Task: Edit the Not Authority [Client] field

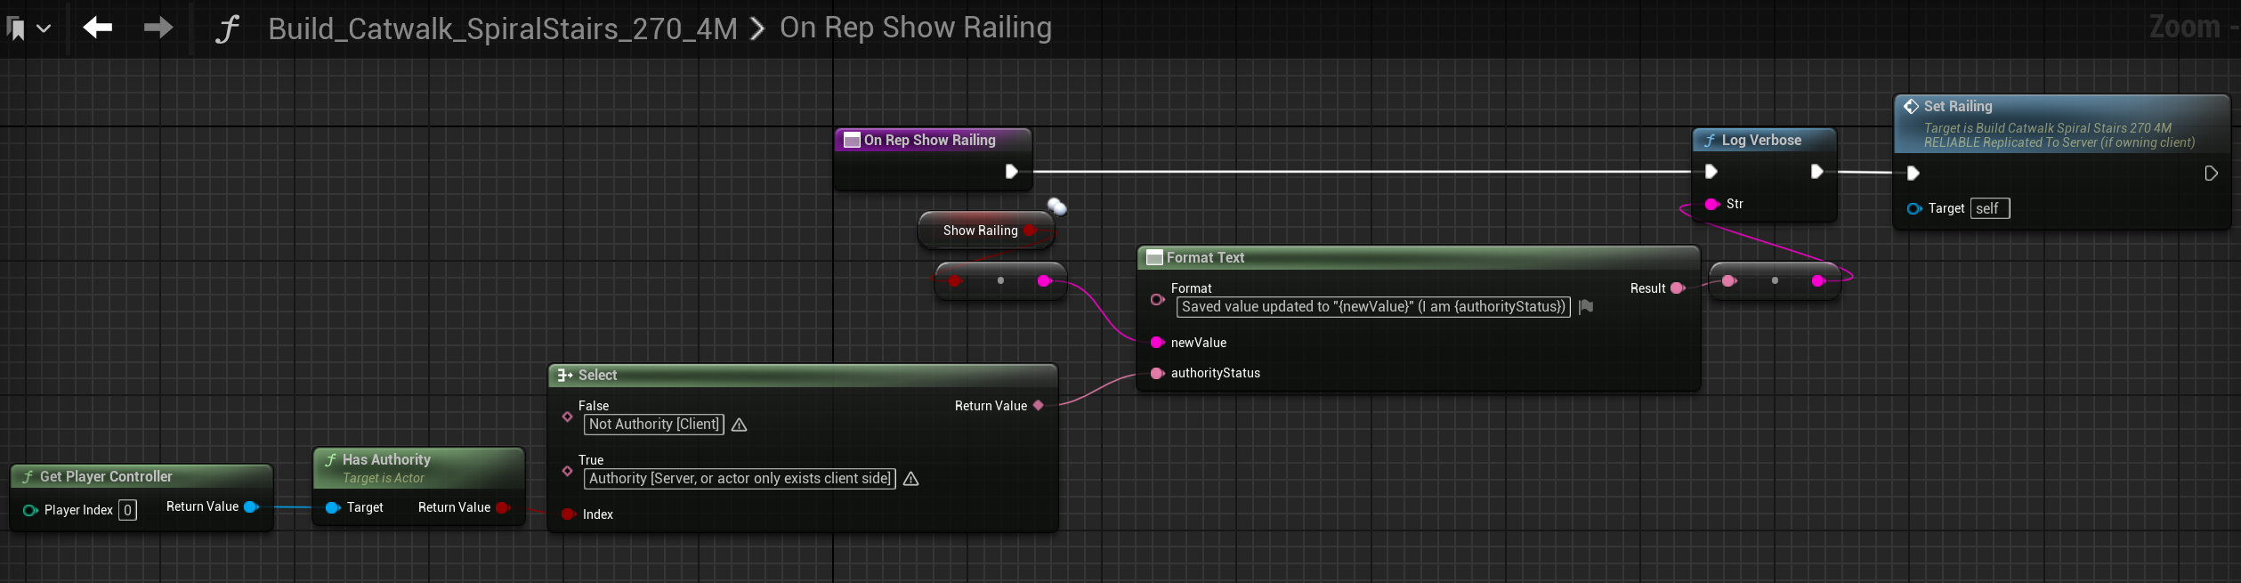Action: point(653,425)
